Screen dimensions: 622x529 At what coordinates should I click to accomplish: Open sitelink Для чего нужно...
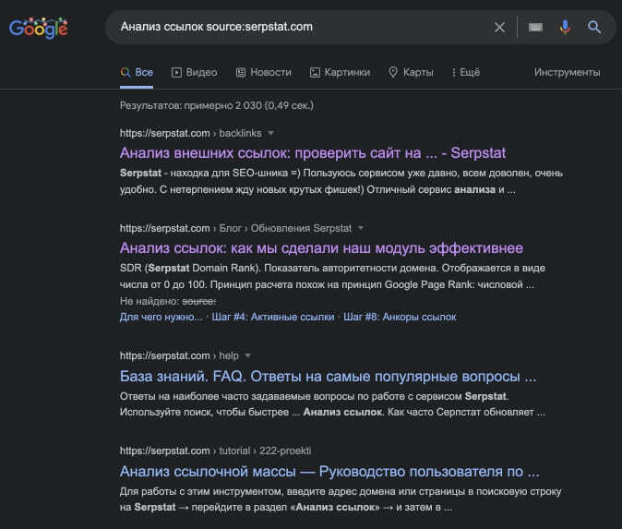[x=161, y=317]
